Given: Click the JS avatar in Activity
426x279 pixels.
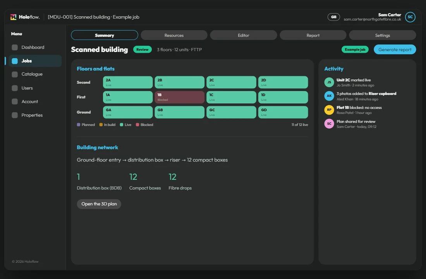Looking at the screenshot, I should [x=329, y=82].
